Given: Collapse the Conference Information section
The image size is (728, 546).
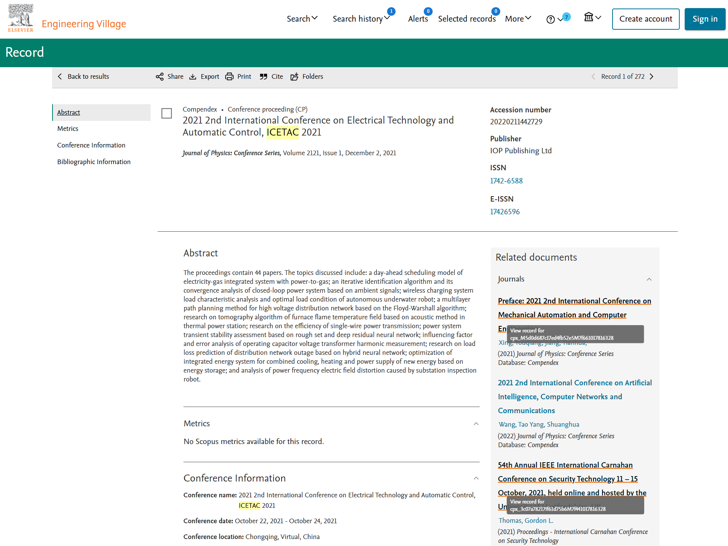Looking at the screenshot, I should [476, 478].
